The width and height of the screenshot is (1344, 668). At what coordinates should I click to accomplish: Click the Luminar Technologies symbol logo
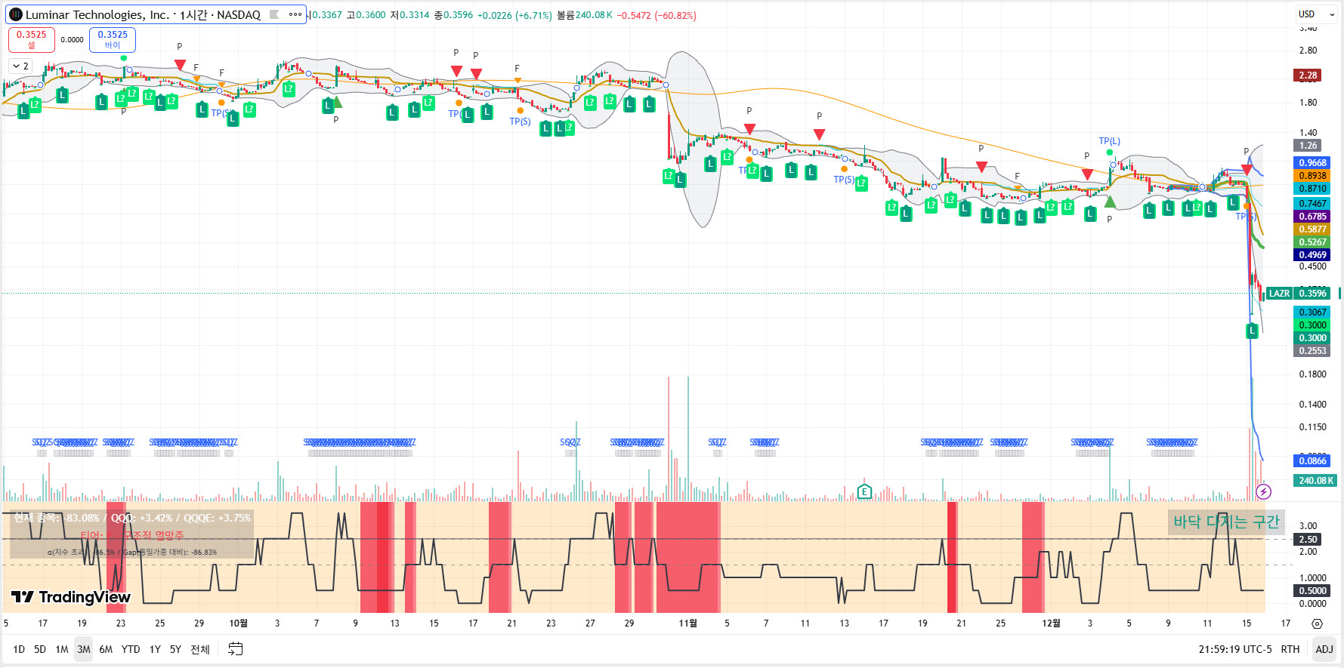point(16,14)
